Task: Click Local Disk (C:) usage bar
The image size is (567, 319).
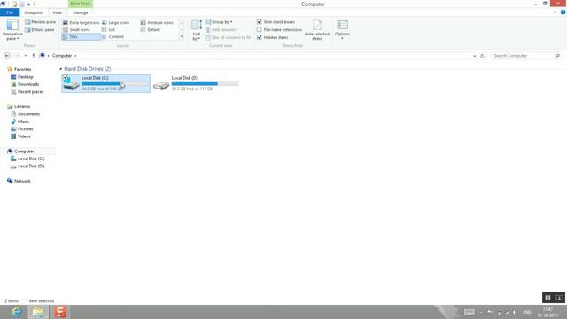Action: click(115, 83)
